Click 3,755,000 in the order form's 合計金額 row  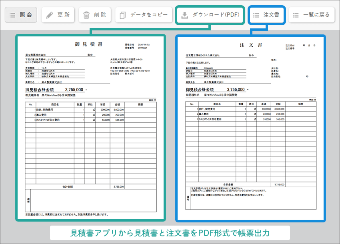tap(279, 184)
